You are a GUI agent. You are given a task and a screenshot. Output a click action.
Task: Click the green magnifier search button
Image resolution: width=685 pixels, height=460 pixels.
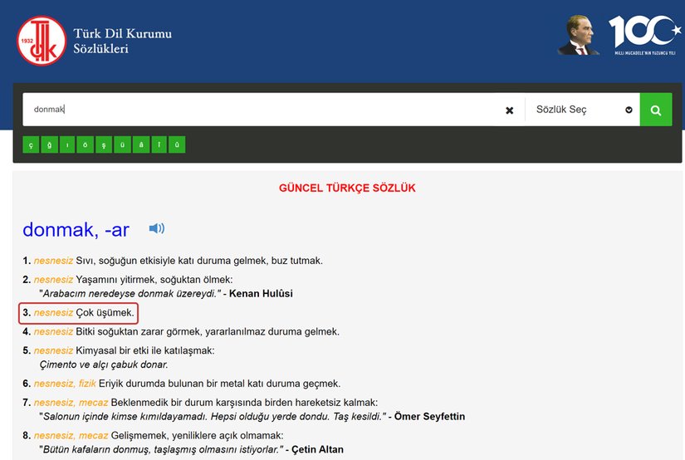tap(656, 110)
